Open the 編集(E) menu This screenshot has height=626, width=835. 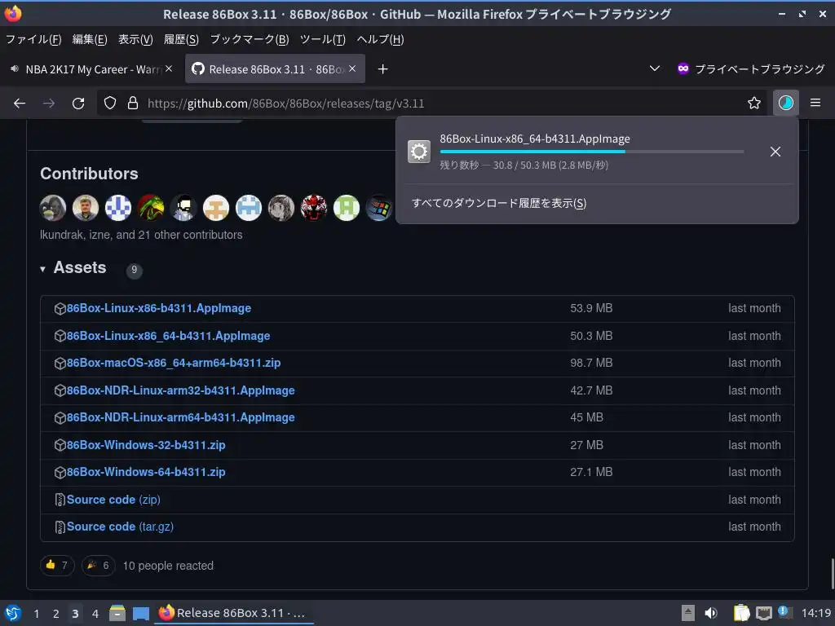(90, 39)
